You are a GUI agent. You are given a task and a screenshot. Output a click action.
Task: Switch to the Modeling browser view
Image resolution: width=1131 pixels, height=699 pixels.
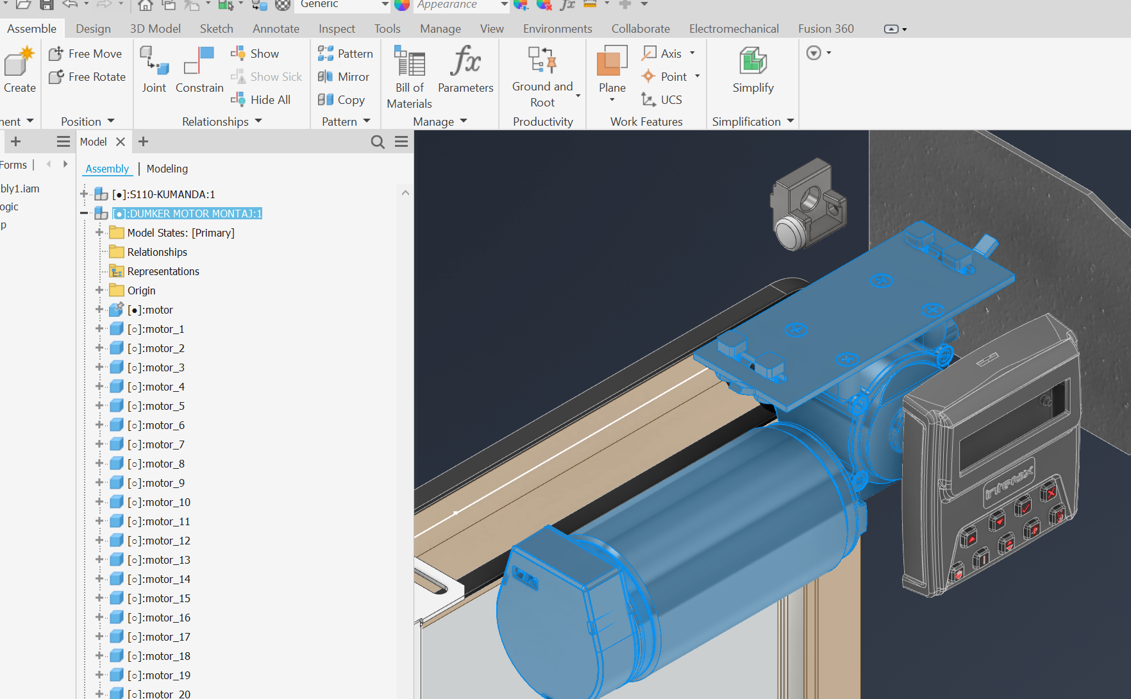pos(167,169)
